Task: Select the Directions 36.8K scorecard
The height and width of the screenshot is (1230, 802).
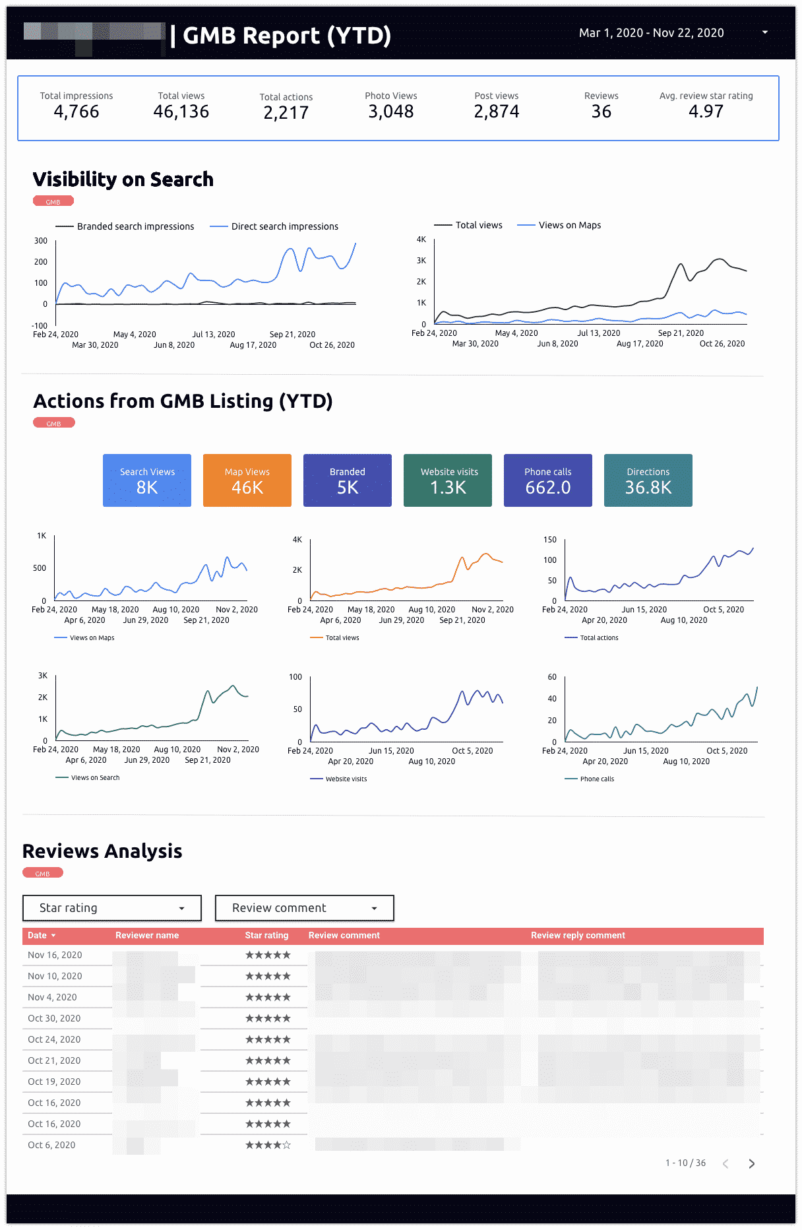Action: [x=648, y=480]
